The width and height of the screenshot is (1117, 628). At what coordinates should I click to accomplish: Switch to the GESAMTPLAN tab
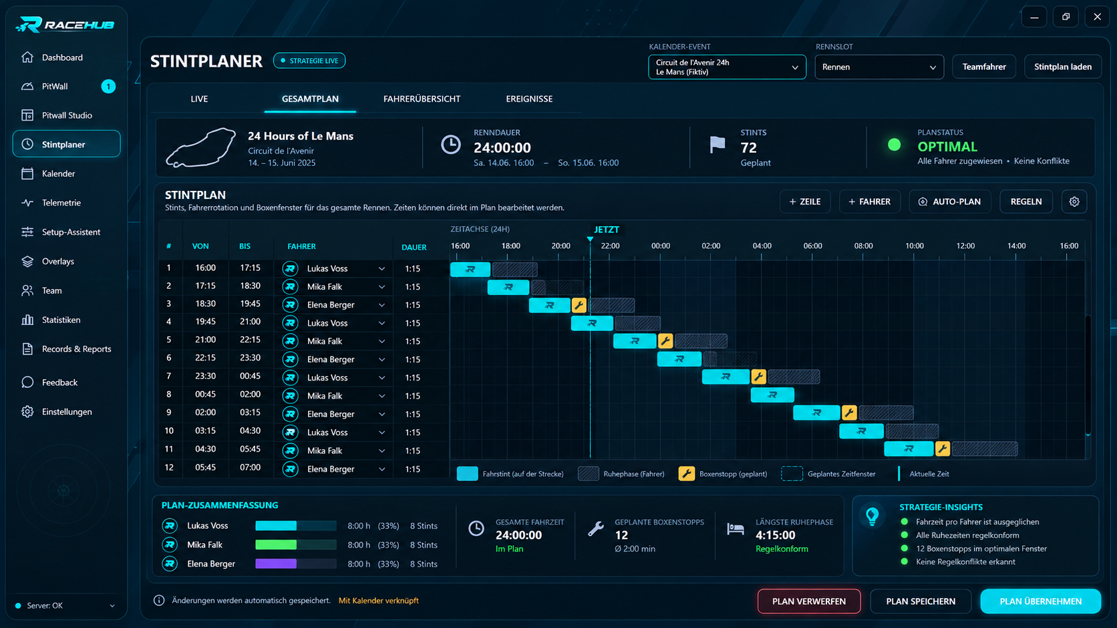pyautogui.click(x=310, y=99)
